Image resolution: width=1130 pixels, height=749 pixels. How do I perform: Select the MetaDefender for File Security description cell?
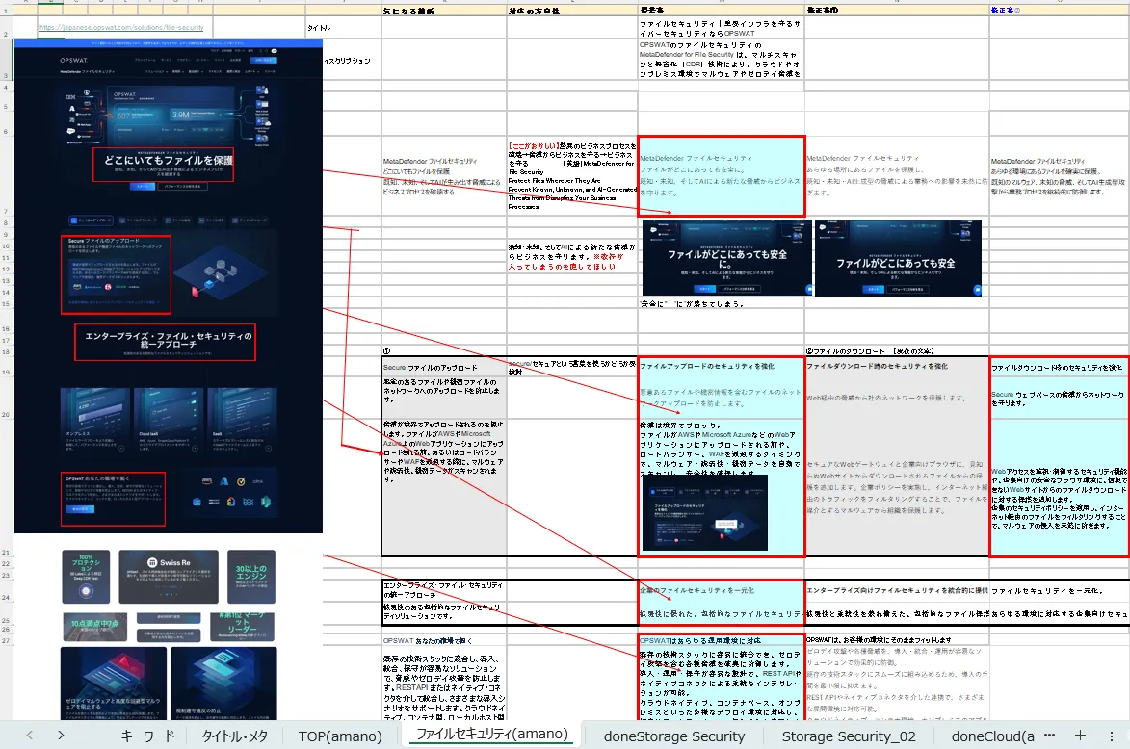pos(721,59)
